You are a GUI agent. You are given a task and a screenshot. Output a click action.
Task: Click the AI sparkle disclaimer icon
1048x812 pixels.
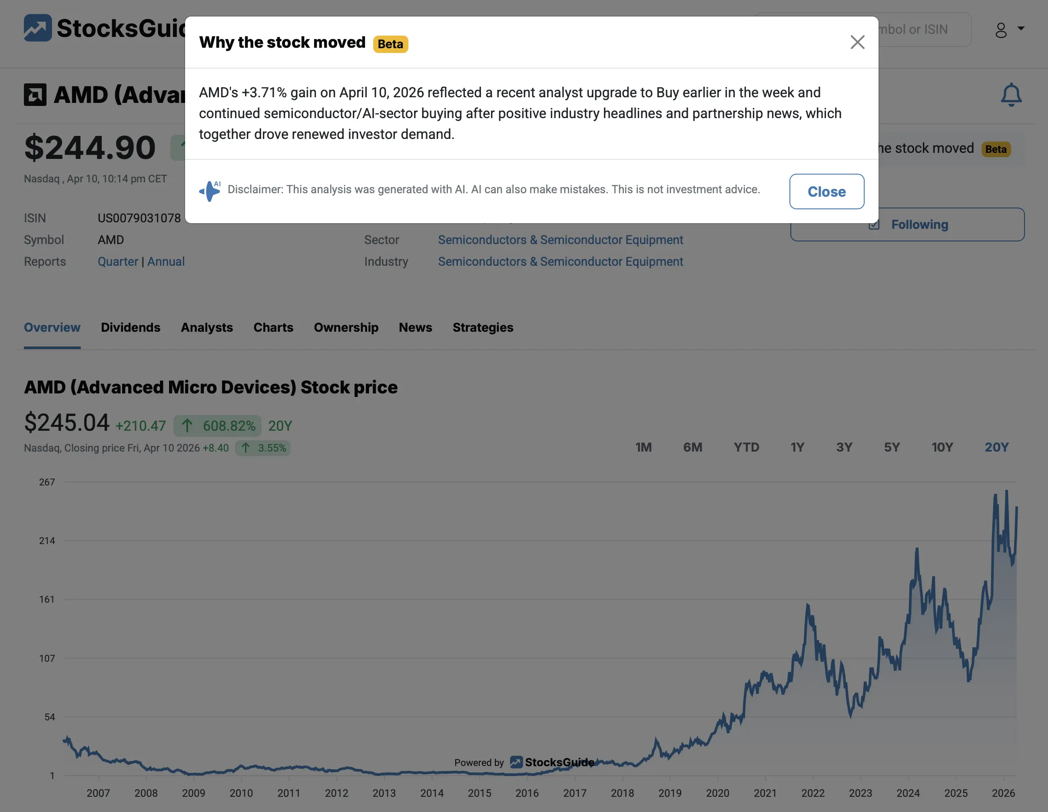[210, 191]
